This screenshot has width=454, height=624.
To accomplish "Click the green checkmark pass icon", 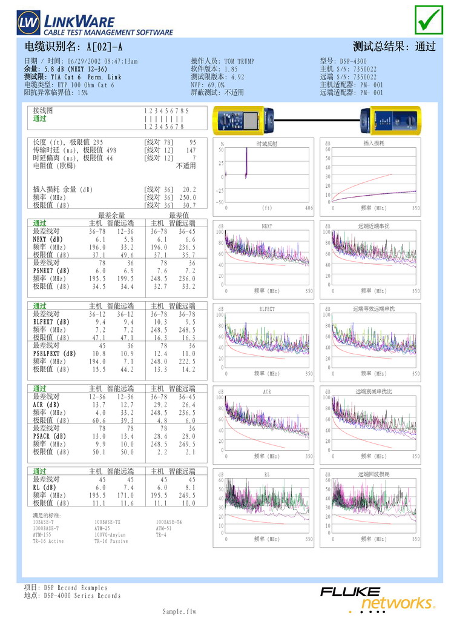I will pos(429,20).
